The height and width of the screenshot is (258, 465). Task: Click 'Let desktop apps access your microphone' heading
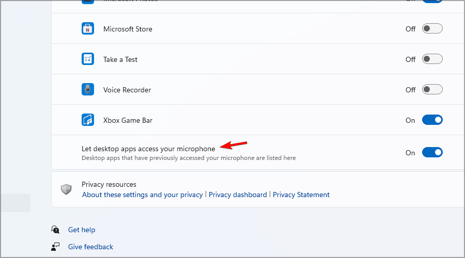(x=148, y=149)
